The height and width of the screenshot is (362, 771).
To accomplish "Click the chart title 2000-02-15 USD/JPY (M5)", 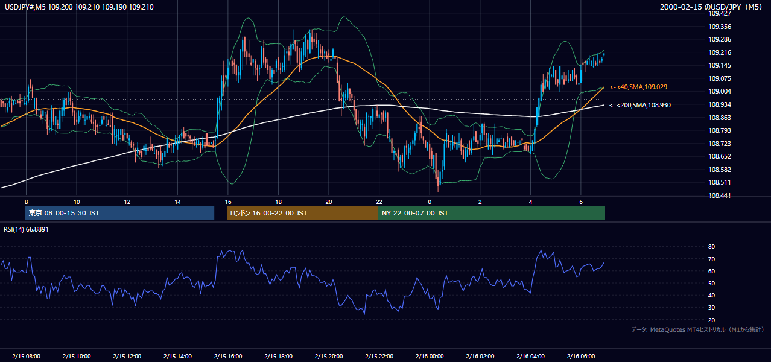I will [712, 7].
